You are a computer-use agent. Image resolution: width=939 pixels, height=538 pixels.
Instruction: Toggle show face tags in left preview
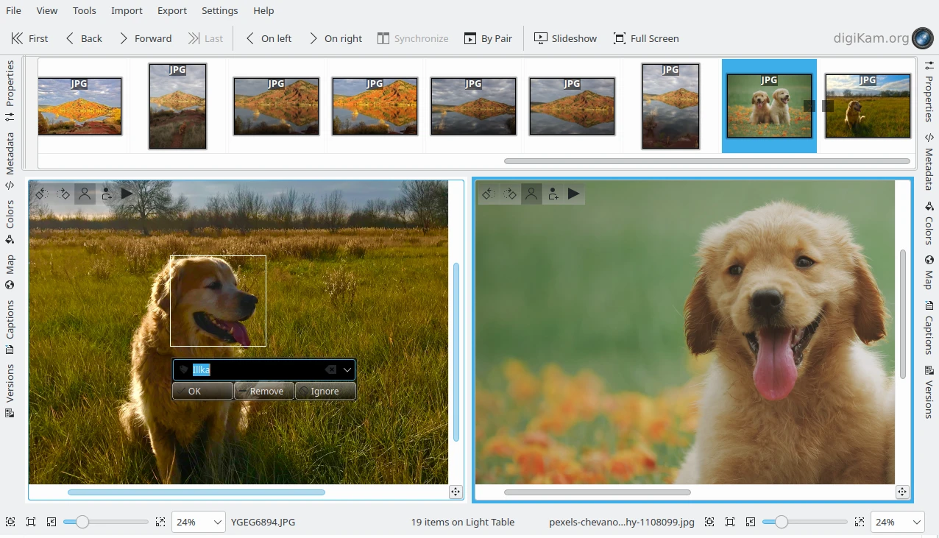point(85,194)
